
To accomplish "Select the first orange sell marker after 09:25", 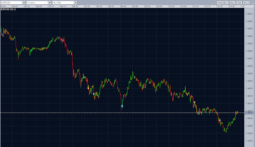I will click(x=88, y=88).
